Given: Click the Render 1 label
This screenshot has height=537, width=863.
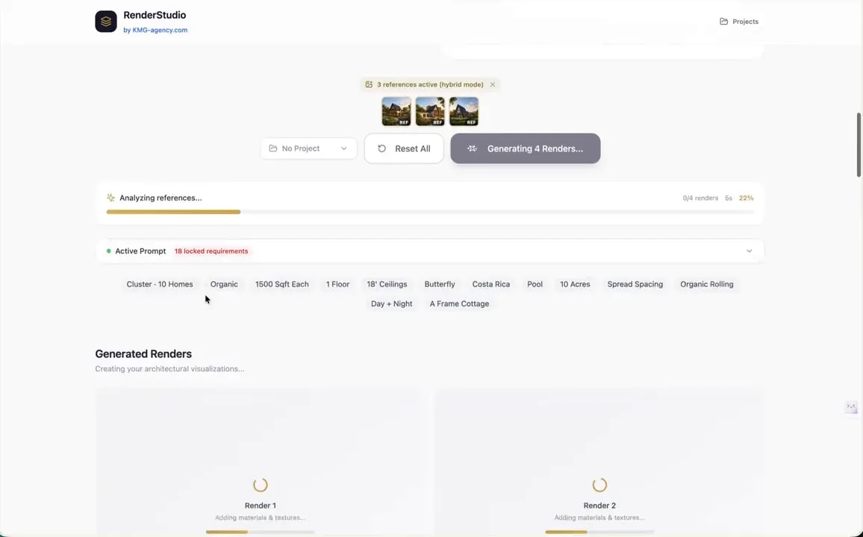Looking at the screenshot, I should click(261, 506).
